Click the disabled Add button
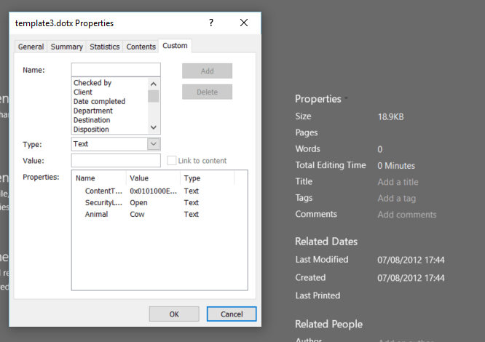Screen dimensions: 485x342 click(x=207, y=71)
